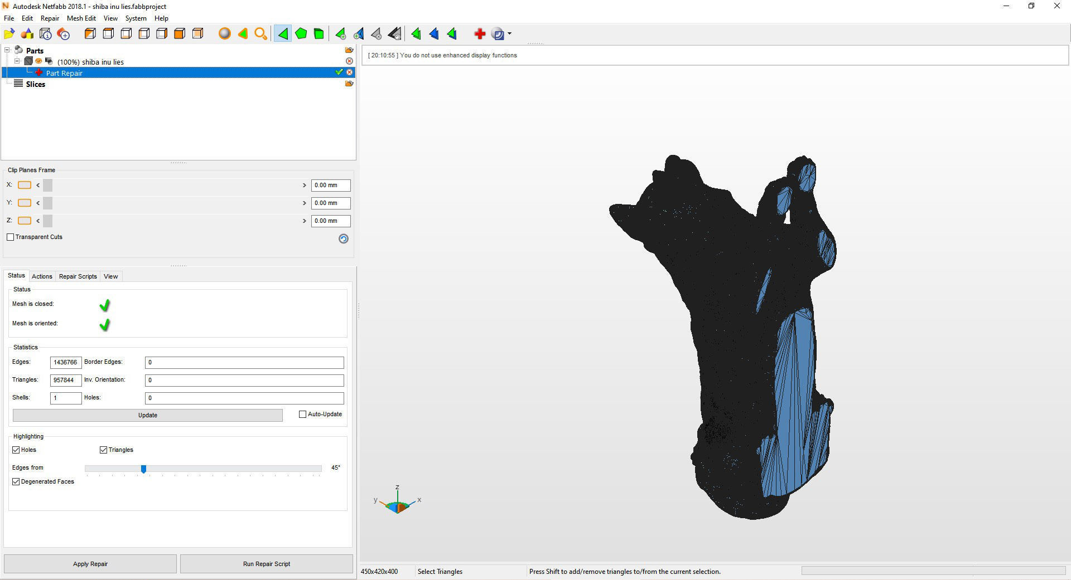Reset clip planes with blue circular icon
The width and height of the screenshot is (1071, 580).
pos(344,238)
